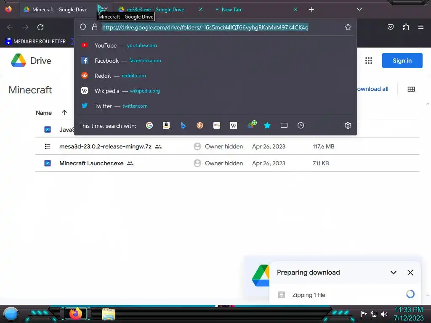Close the Preparing download panel
The image size is (431, 323).
tap(410, 273)
